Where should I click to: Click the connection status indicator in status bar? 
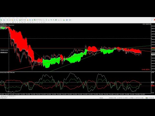(x=150, y=98)
